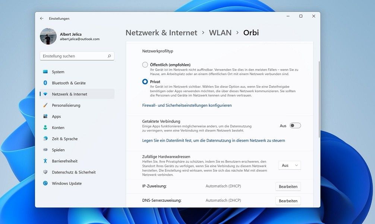375x224 pixels.
Task: Open Apps via its sidebar icon
Action: 45,116
